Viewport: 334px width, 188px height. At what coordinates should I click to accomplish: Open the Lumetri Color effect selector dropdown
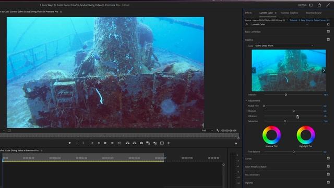pos(279,25)
